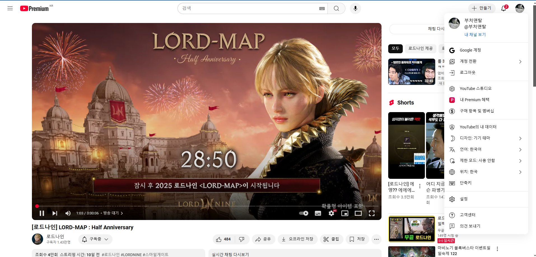Click the #로드나인 hashtag link
536x257 pixels.
pos(111,254)
